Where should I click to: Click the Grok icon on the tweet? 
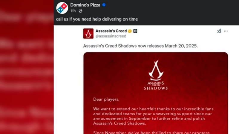click(x=219, y=31)
